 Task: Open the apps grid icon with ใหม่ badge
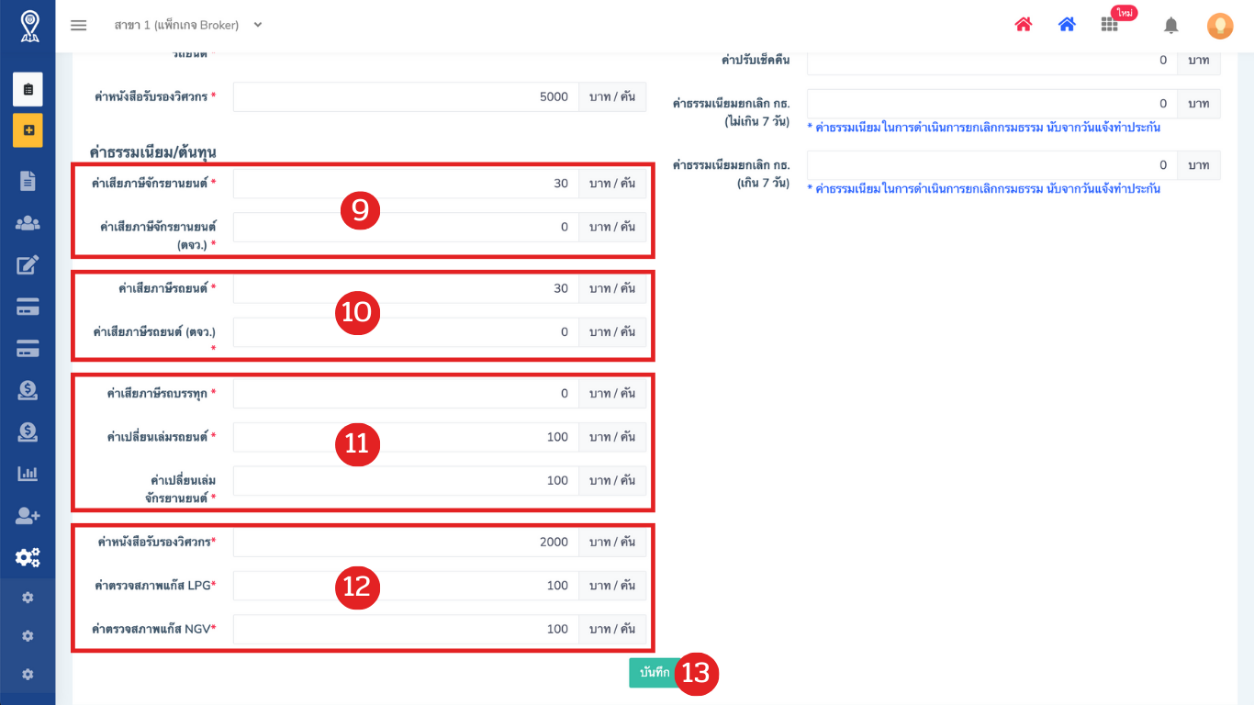pyautogui.click(x=1110, y=25)
